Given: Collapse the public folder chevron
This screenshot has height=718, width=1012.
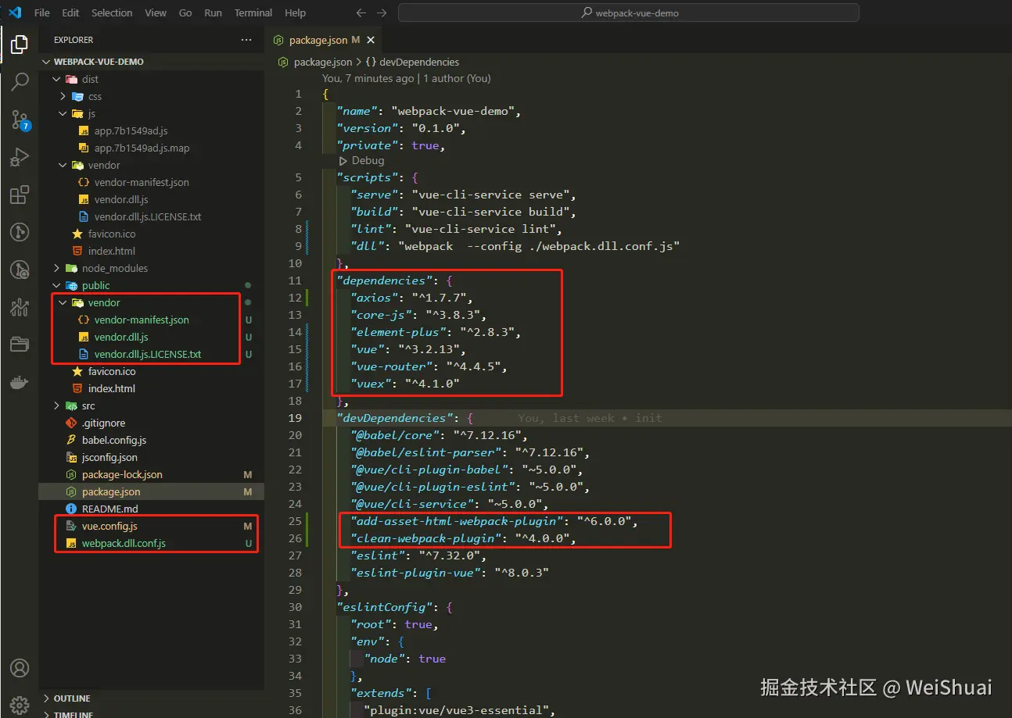Looking at the screenshot, I should (x=56, y=285).
